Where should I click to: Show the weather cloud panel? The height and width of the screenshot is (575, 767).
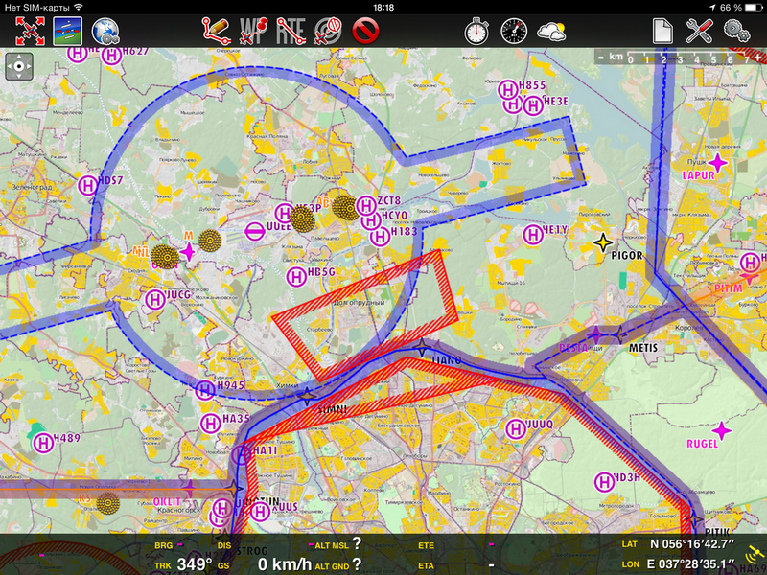pos(551,32)
